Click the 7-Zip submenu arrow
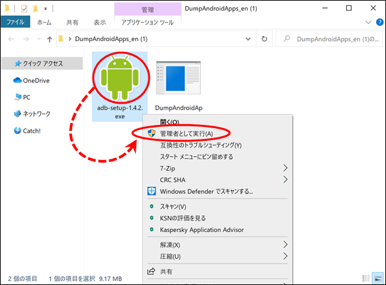The height and width of the screenshot is (285, 386). [285, 168]
